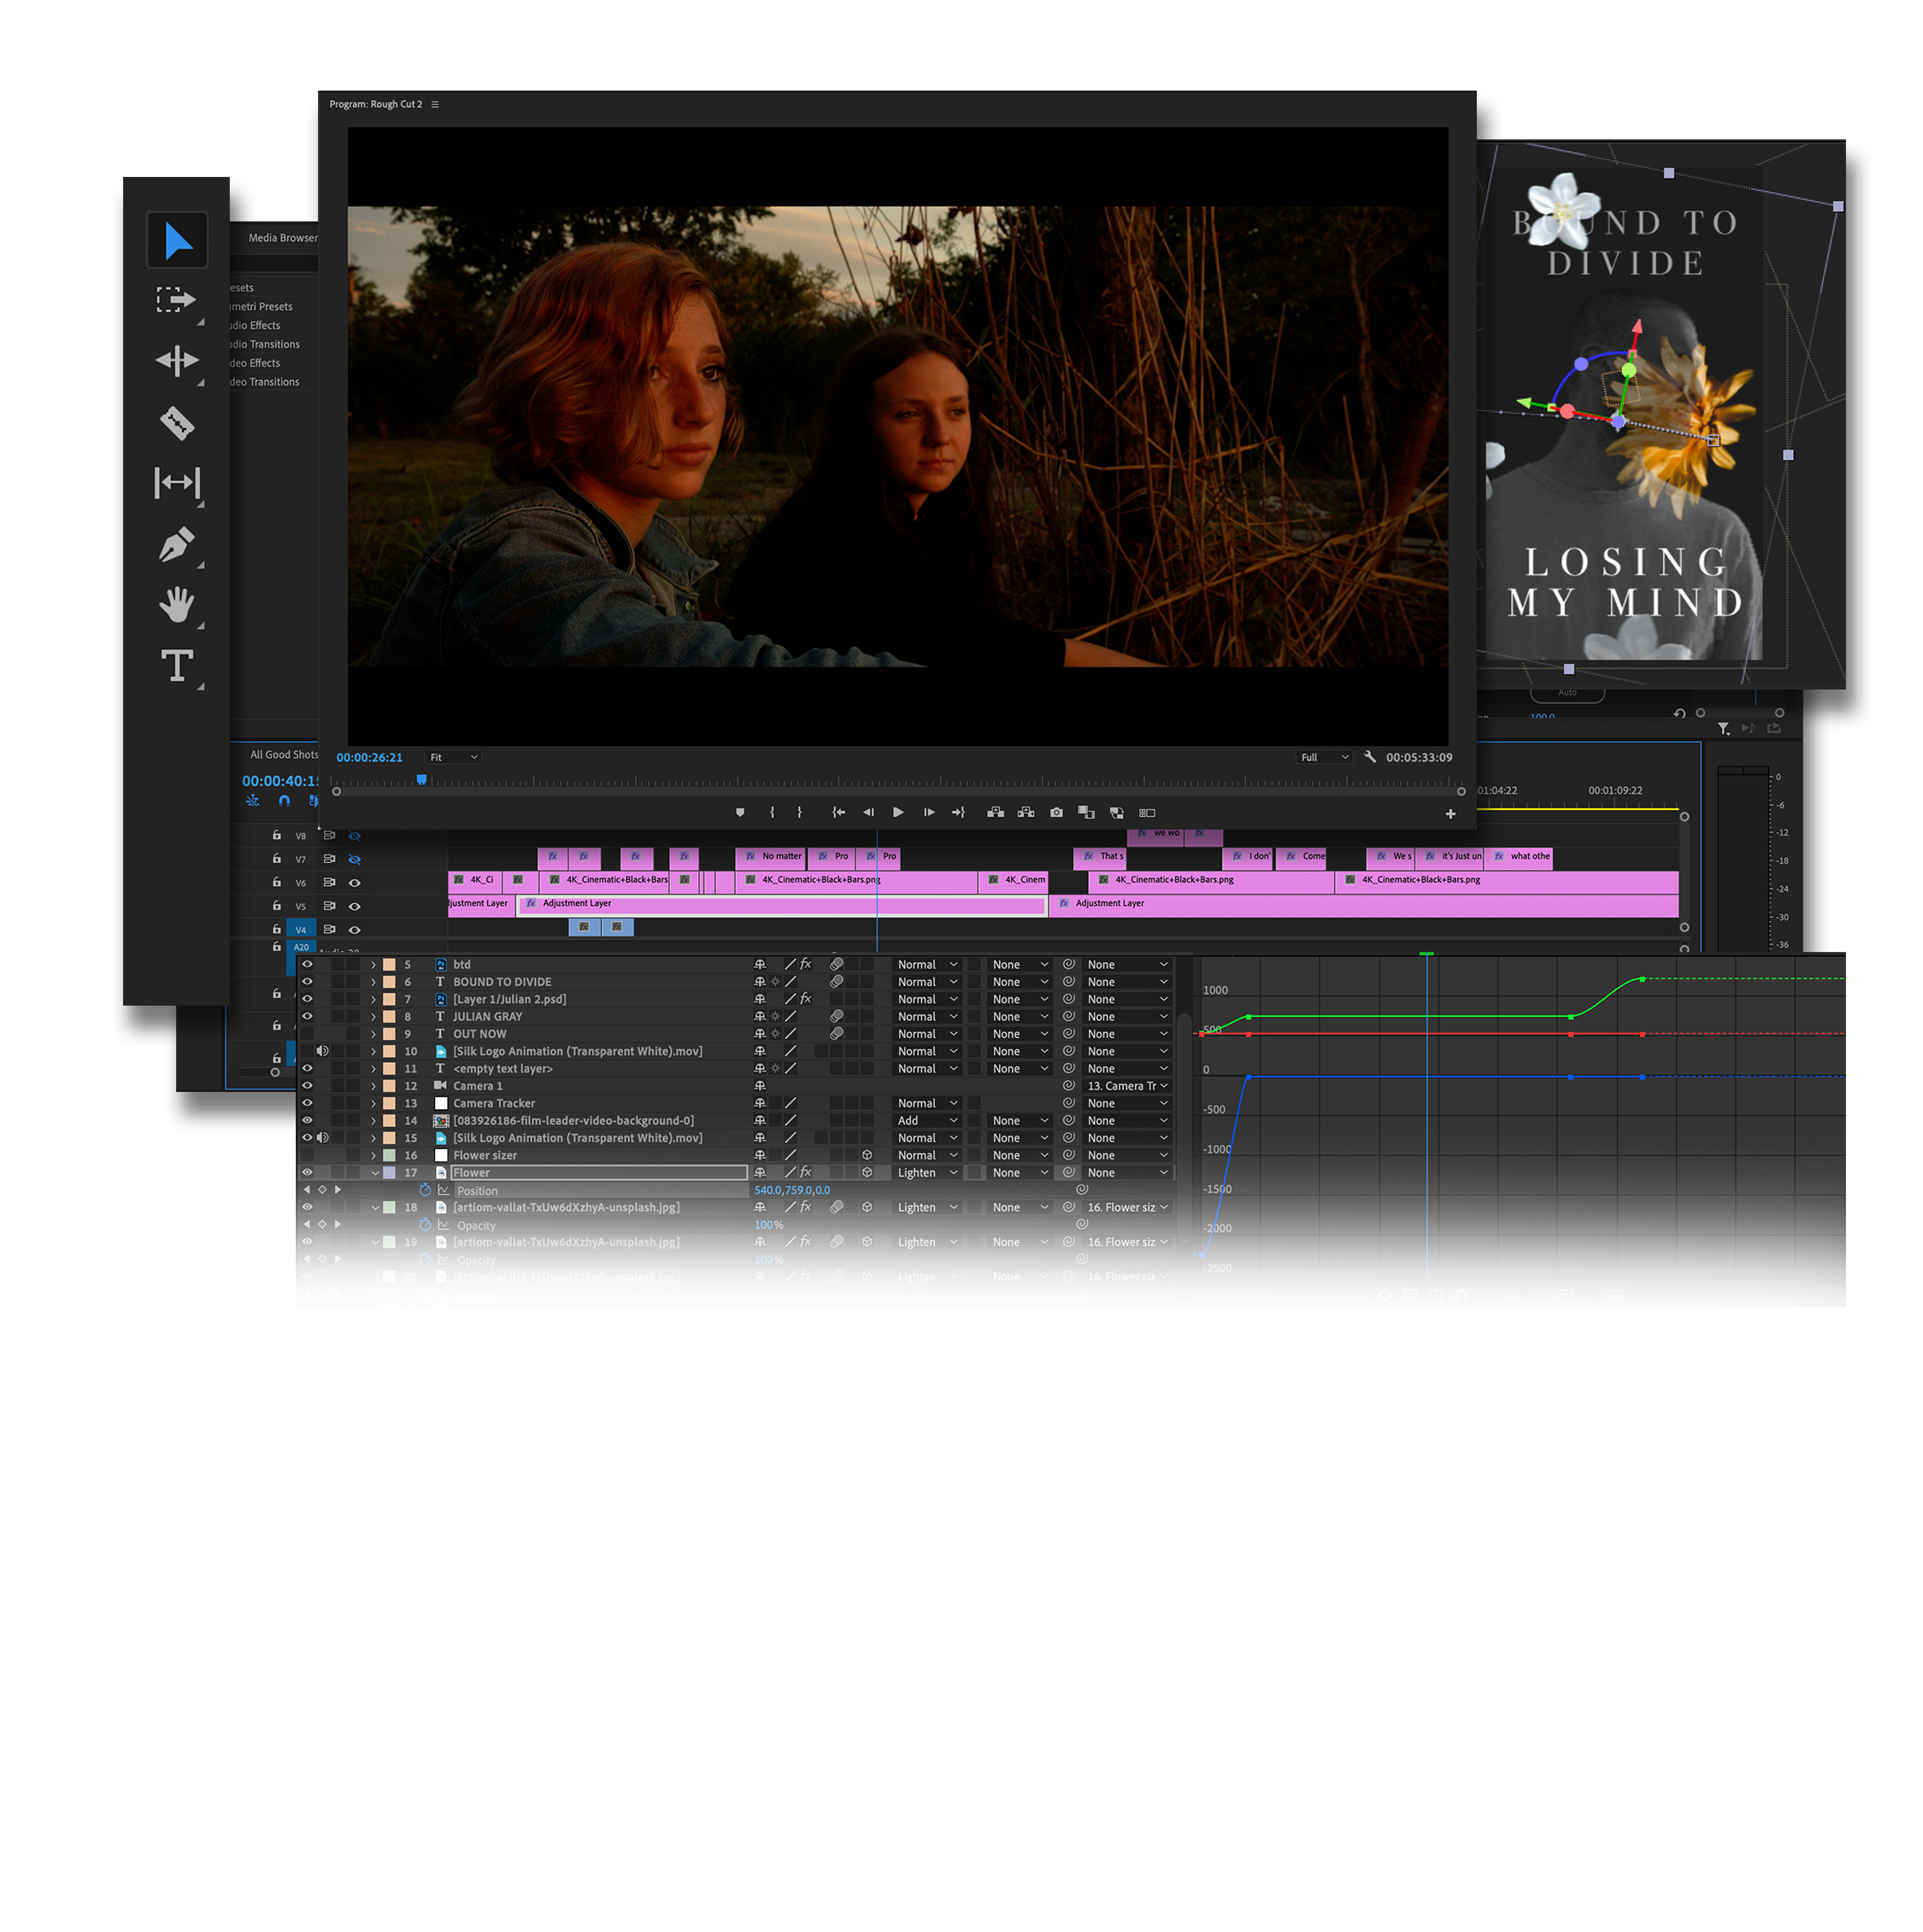This screenshot has height=1932, width=1923.
Task: Click the label color swatch of layer 17
Action: coord(389,1173)
